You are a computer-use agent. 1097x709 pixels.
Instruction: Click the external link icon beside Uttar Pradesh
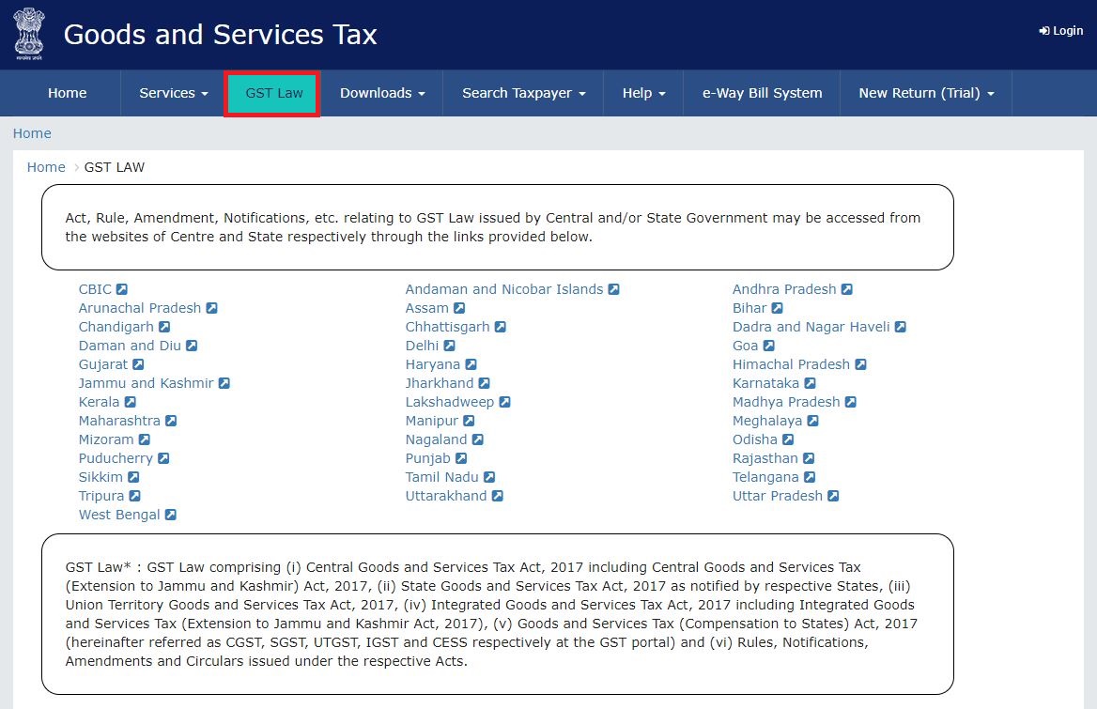pos(834,495)
